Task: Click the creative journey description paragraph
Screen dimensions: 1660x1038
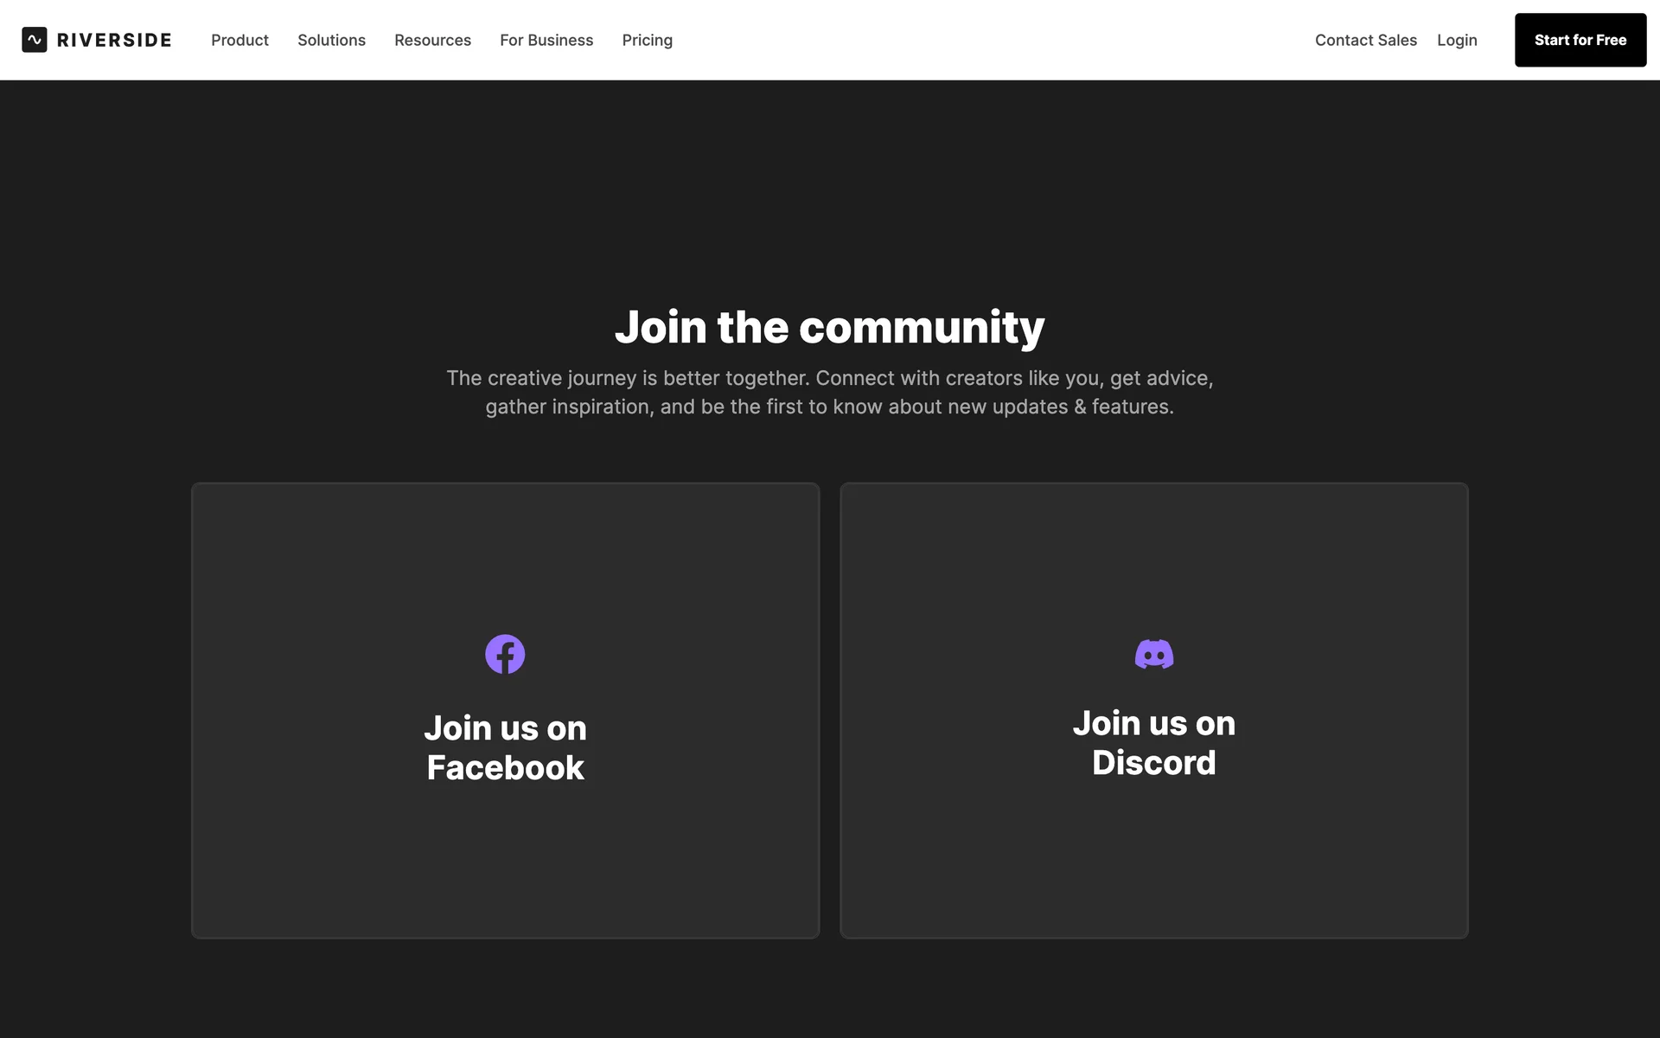Action: 829,392
